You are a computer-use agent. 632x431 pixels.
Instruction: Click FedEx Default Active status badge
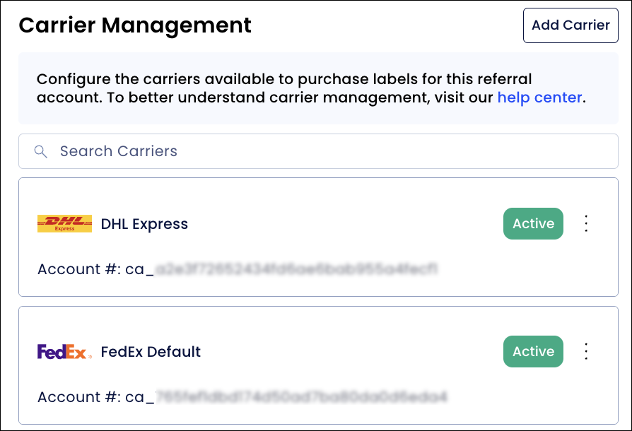click(x=533, y=351)
